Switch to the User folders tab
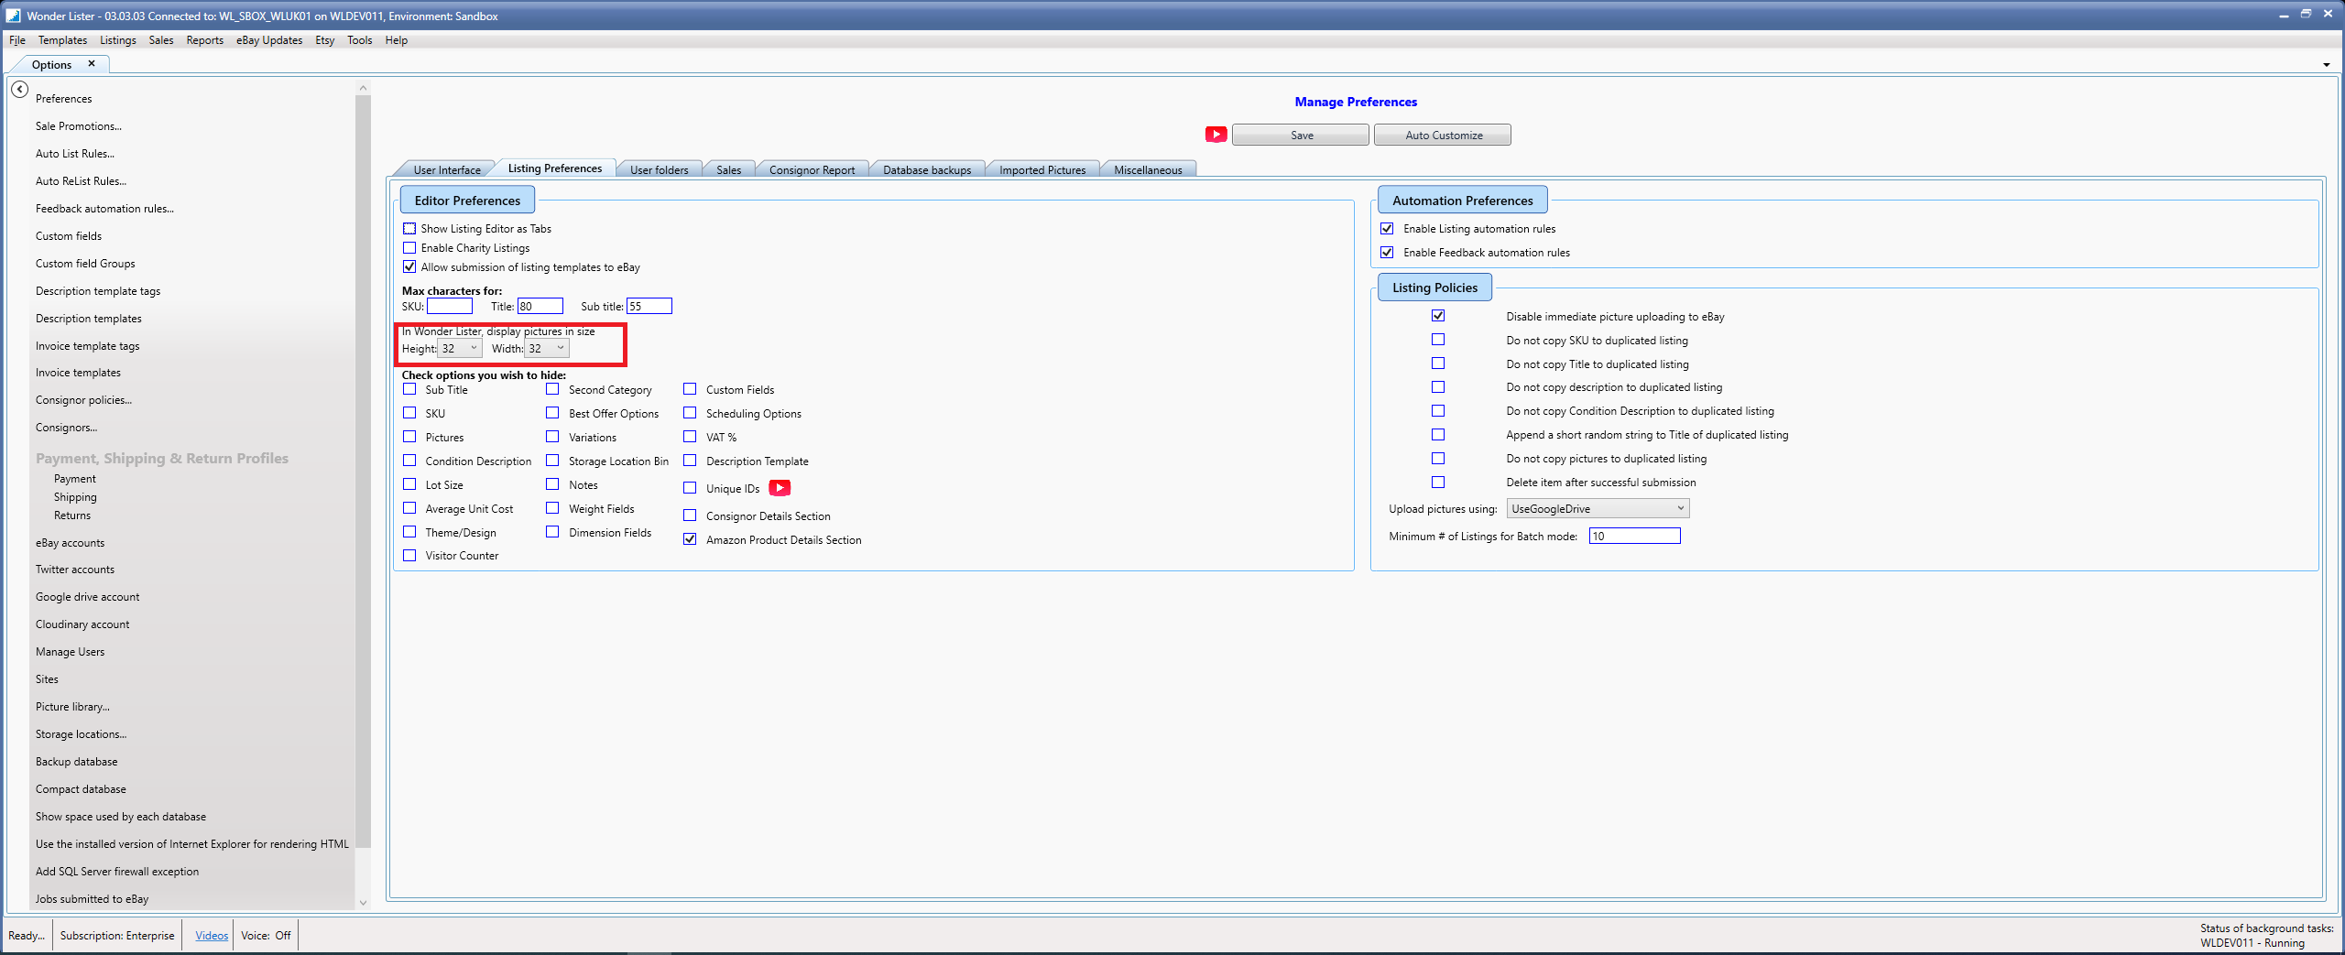 659,169
